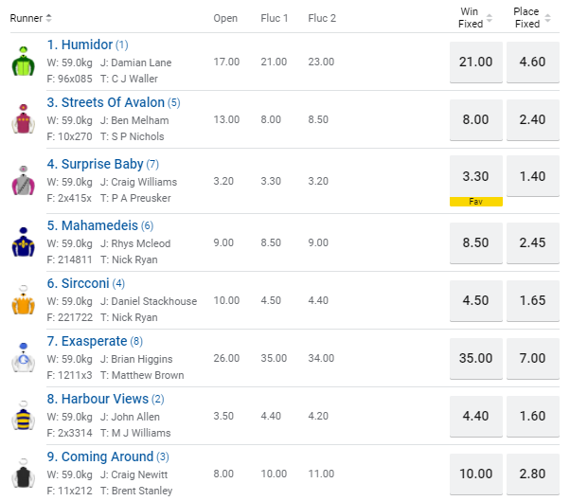Click Coming Around's black silks icon
The height and width of the screenshot is (501, 570).
pos(24,473)
